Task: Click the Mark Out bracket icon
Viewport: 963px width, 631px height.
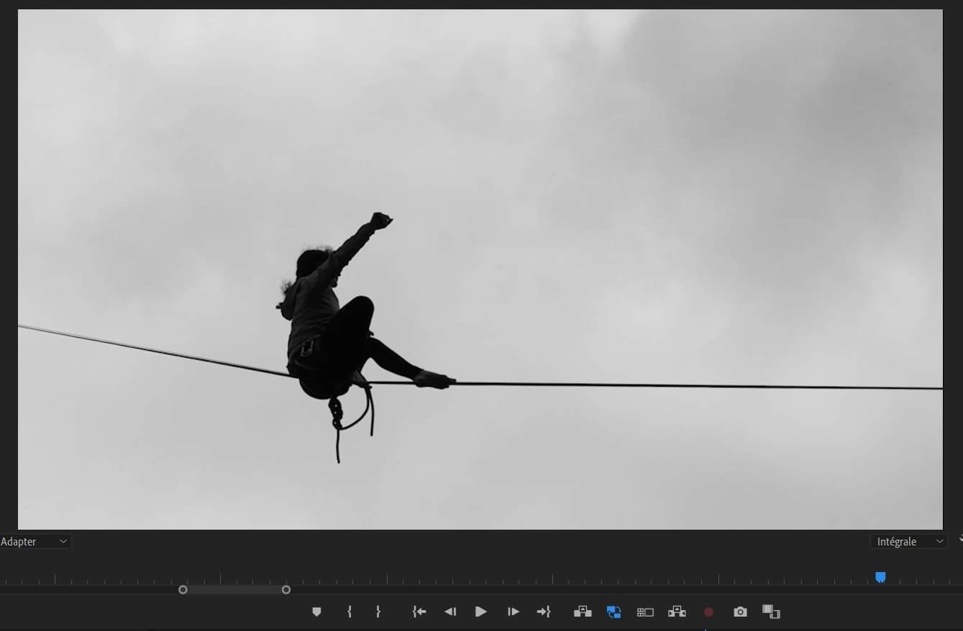Action: point(378,612)
